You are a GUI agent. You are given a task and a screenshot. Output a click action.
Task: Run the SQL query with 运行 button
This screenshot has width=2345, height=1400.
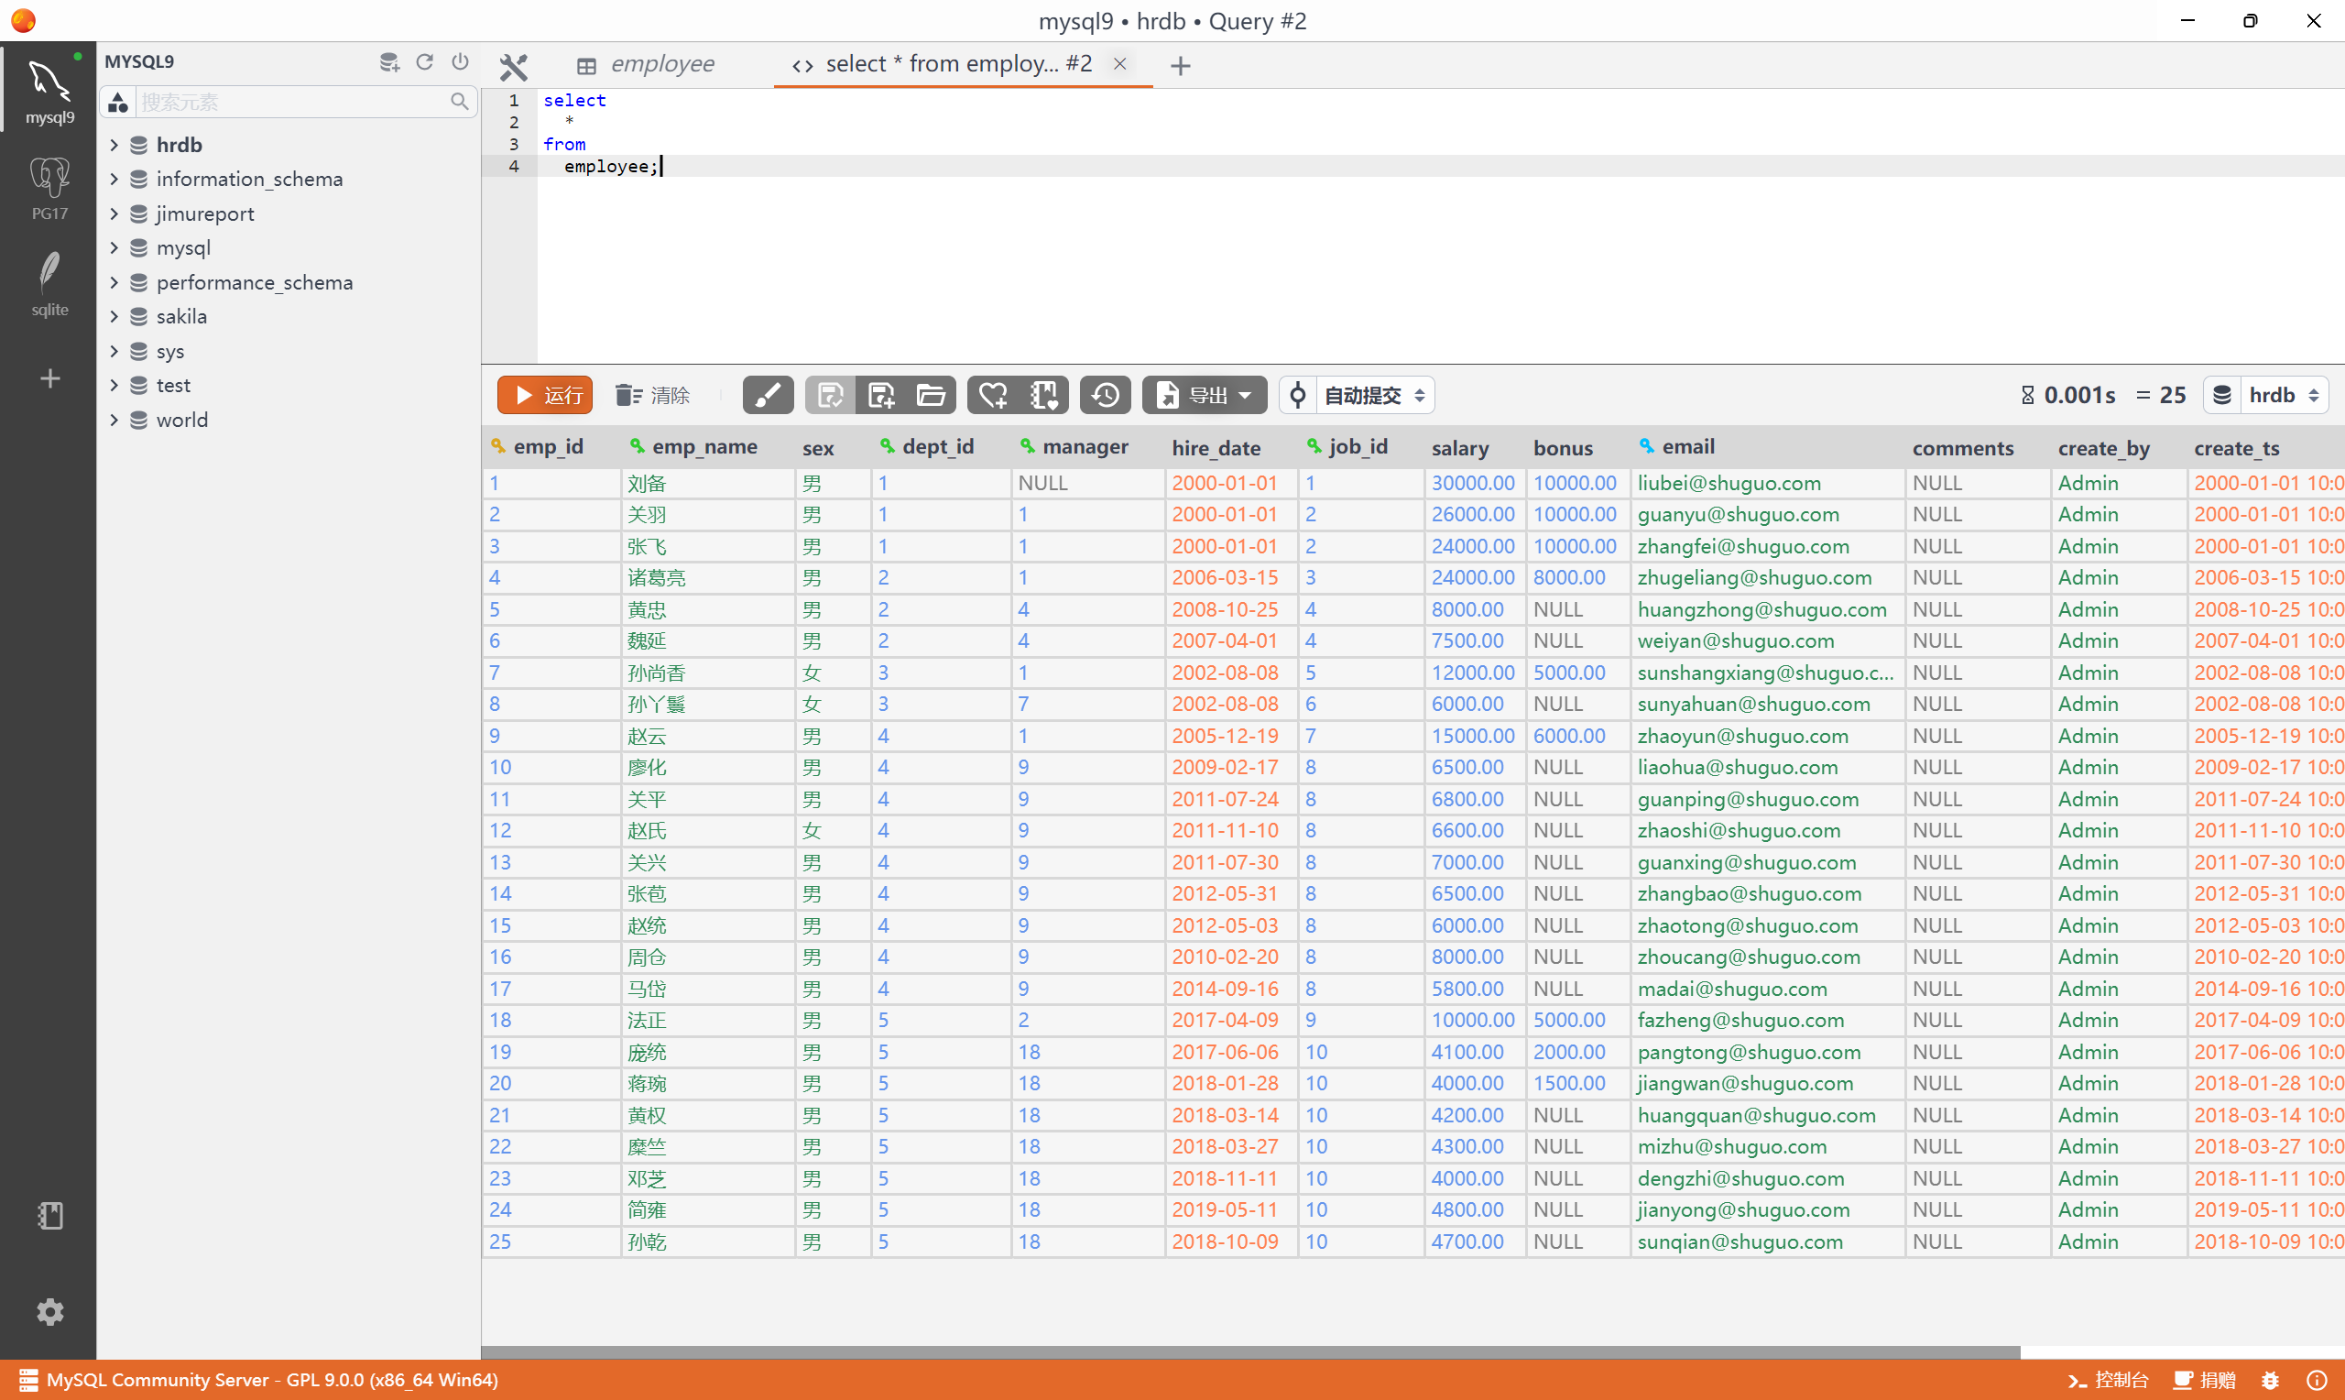coord(545,394)
